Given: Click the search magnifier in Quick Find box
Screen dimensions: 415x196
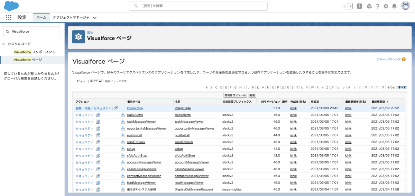Looking at the screenshot, I should [x=8, y=31].
